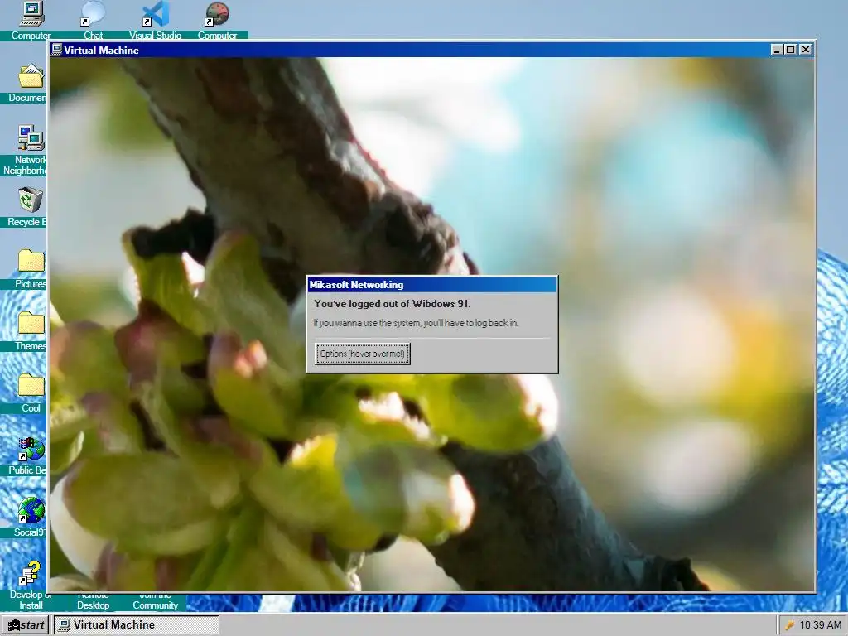Open the Remote Desktop shortcut label
848x636 pixels.
[x=93, y=600]
